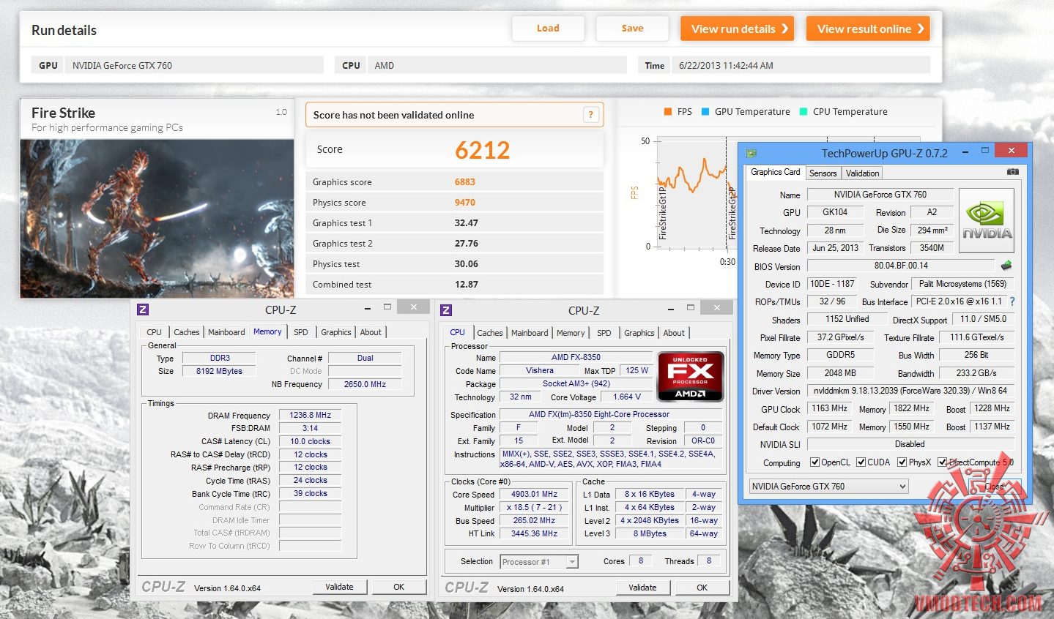Toggle the OpenCL checkbox in GPU-Z
This screenshot has width=1054, height=619.
(x=814, y=462)
